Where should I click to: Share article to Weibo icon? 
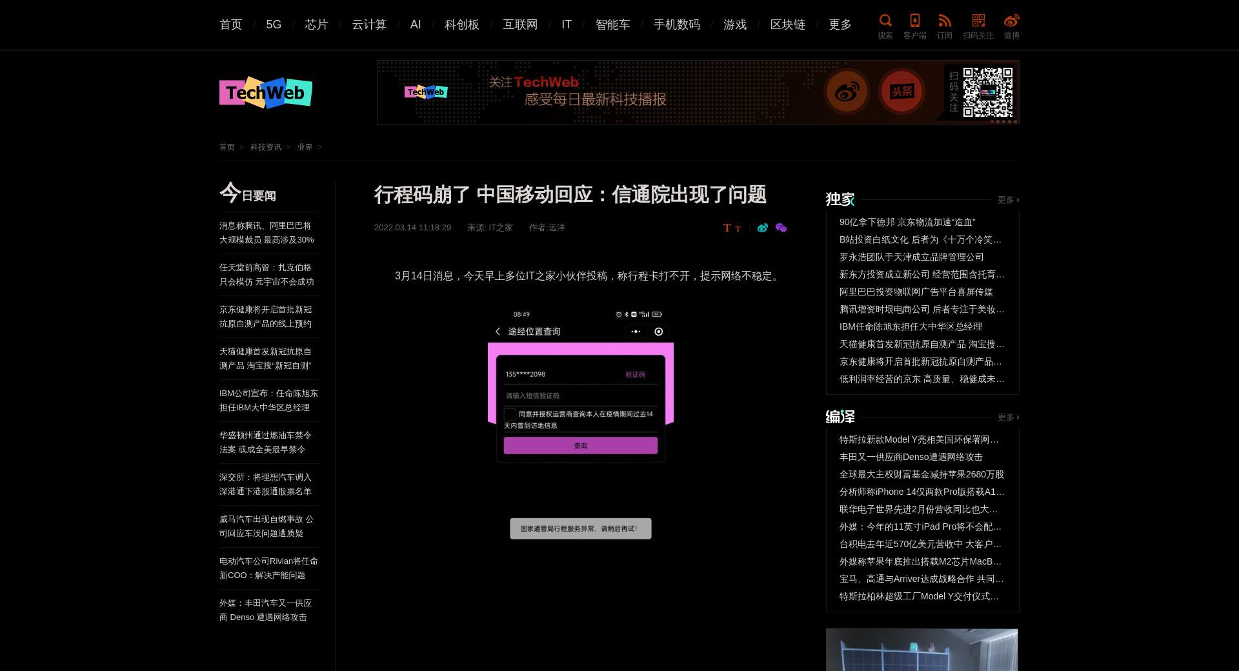(763, 228)
